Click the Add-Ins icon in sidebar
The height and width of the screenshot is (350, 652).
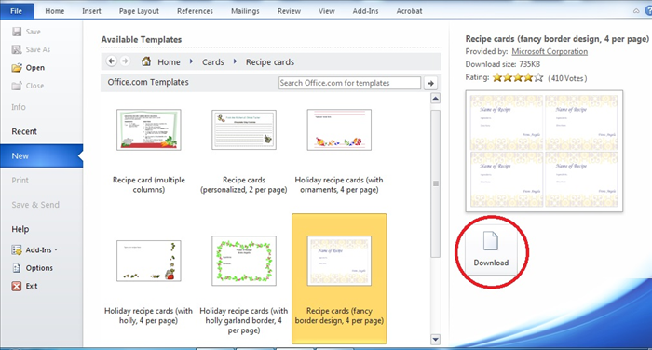tap(17, 249)
